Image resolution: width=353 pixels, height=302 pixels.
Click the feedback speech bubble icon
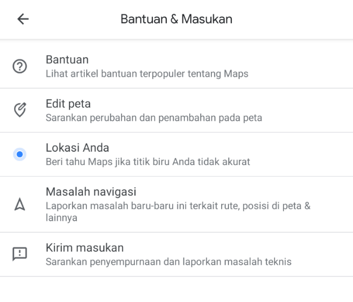20,254
